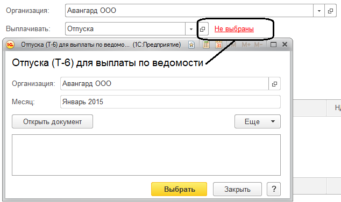Click the Месяц field showing Январь 2015
This screenshot has height=202, width=341.
tap(170, 102)
